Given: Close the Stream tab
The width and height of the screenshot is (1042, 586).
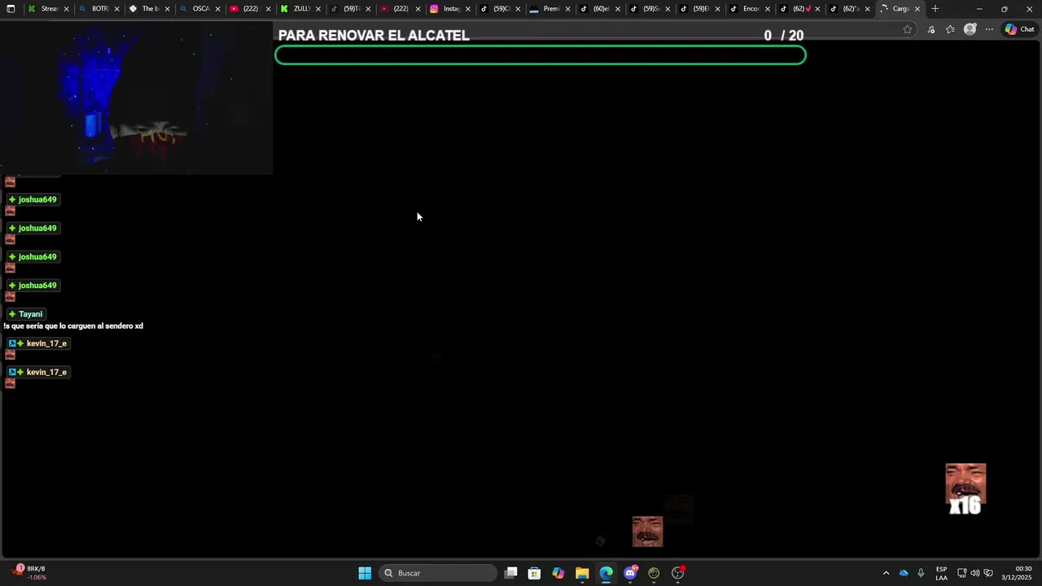Looking at the screenshot, I should 67,9.
